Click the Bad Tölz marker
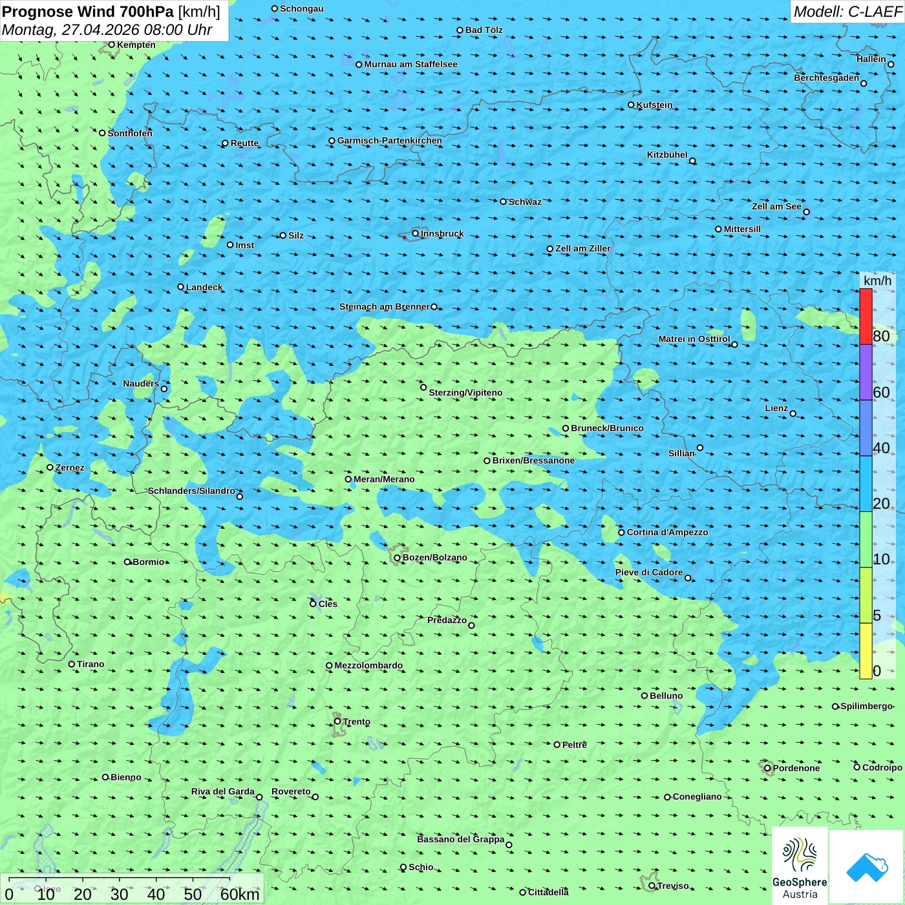This screenshot has width=905, height=905. click(460, 30)
